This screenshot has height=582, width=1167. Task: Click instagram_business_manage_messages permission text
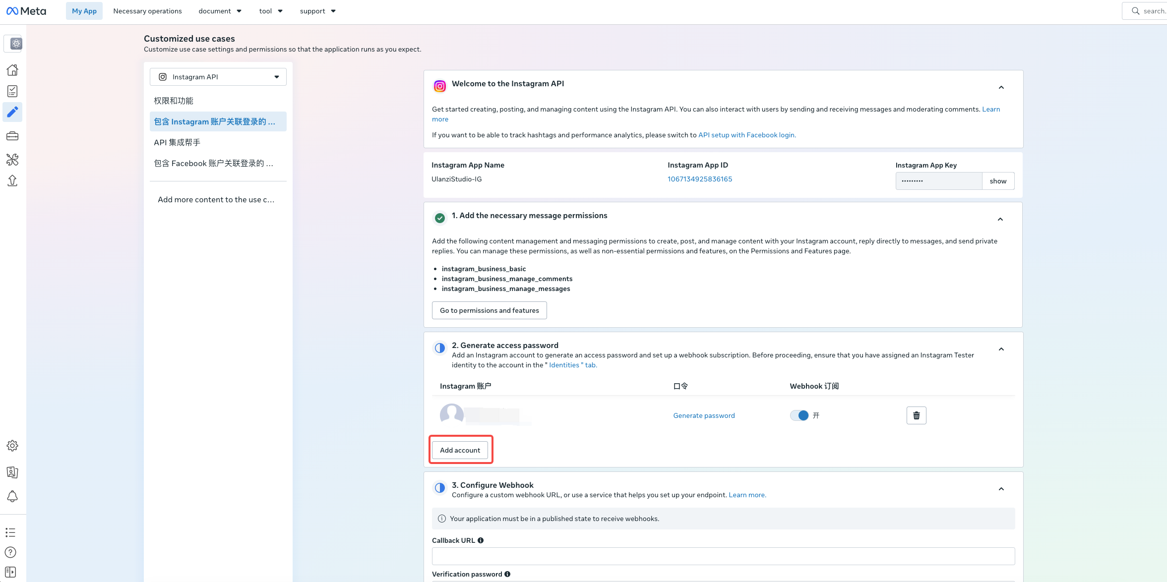tap(506, 289)
